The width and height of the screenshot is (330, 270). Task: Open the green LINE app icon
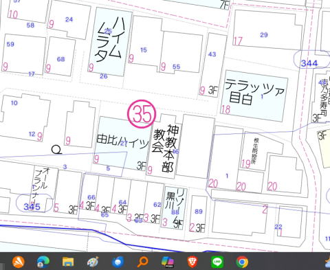[217, 262]
